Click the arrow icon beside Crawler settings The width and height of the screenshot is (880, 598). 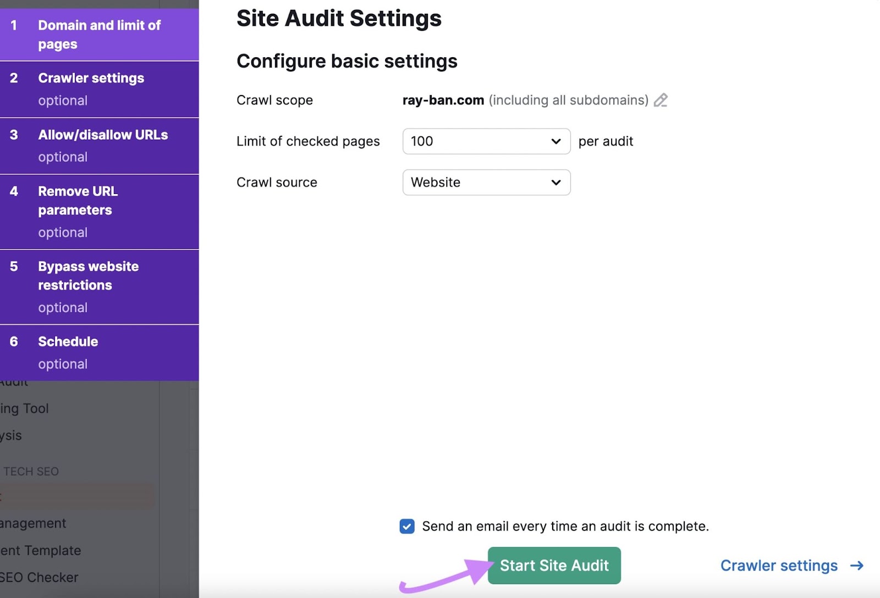coord(856,565)
